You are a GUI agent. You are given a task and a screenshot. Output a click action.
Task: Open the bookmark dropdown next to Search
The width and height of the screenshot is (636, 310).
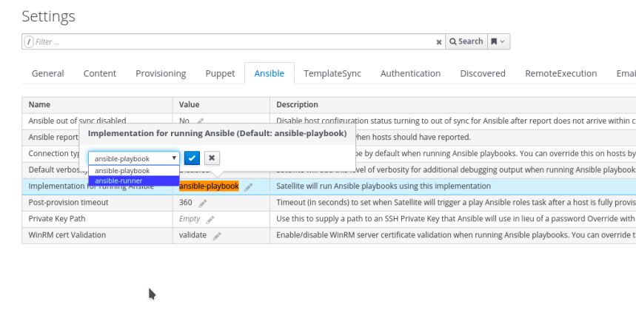pos(499,41)
